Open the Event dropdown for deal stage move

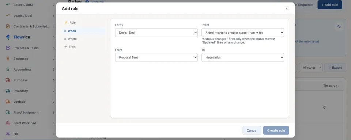(x=243, y=33)
